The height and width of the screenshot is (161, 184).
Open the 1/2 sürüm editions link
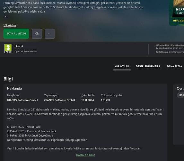point(10,25)
